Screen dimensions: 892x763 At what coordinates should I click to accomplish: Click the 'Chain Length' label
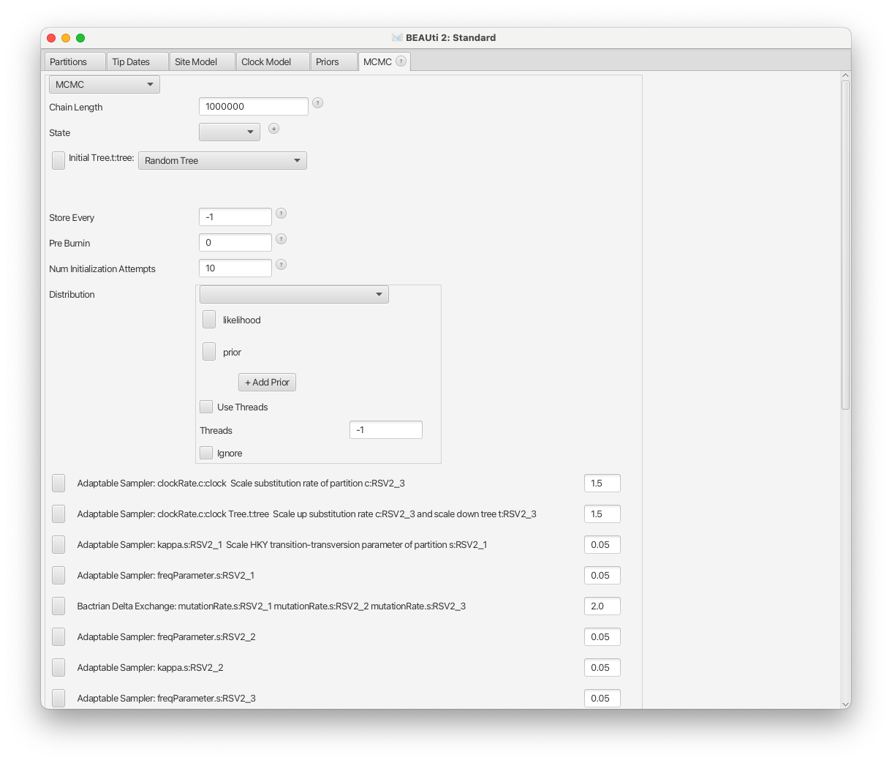click(x=76, y=107)
